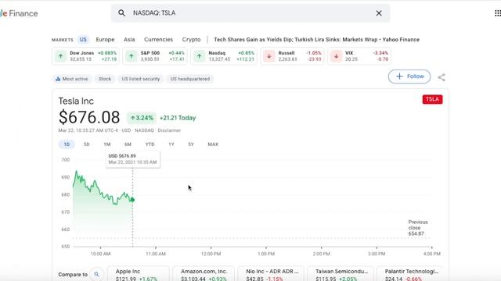Open the Tech Shares Gain news headline
This screenshot has width=501, height=281.
click(316, 40)
